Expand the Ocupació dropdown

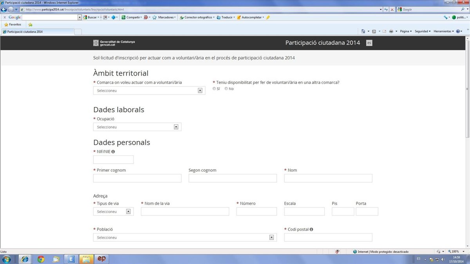pyautogui.click(x=176, y=127)
